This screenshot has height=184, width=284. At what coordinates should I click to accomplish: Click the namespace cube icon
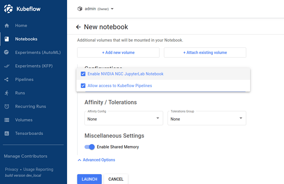pos(80,9)
